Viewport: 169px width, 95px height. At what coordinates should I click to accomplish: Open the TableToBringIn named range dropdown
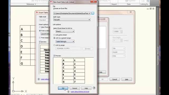pyautogui.click(x=65, y=41)
